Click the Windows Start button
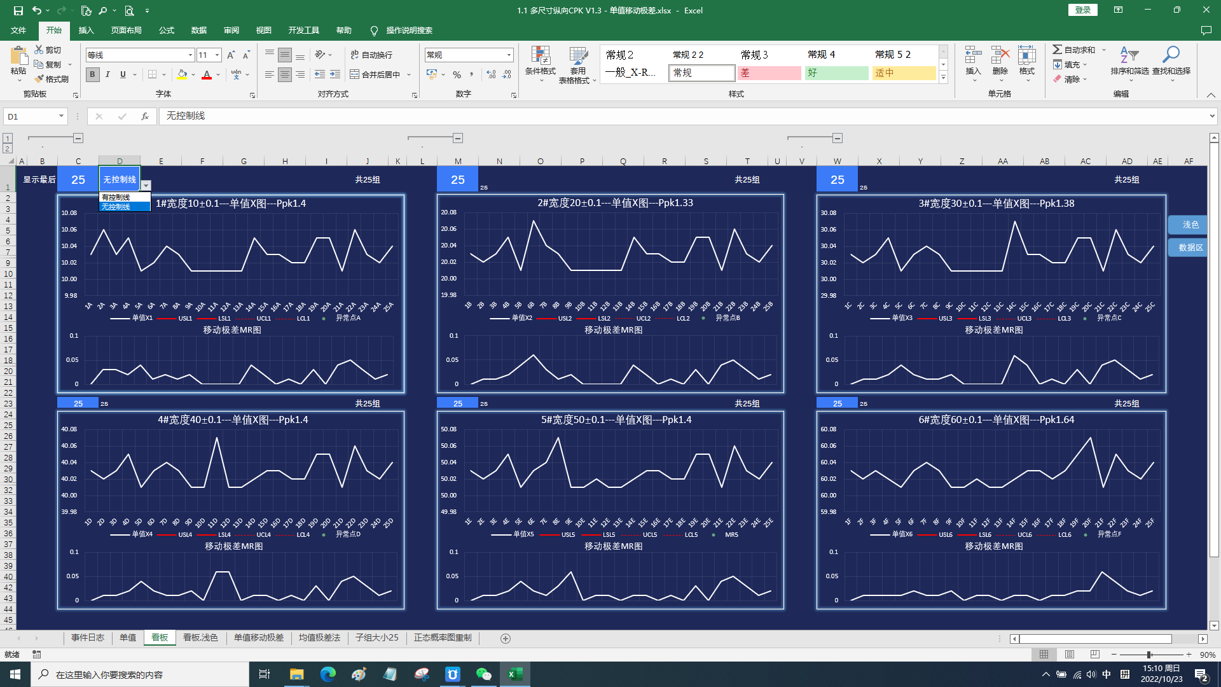1221x687 pixels. [15, 674]
